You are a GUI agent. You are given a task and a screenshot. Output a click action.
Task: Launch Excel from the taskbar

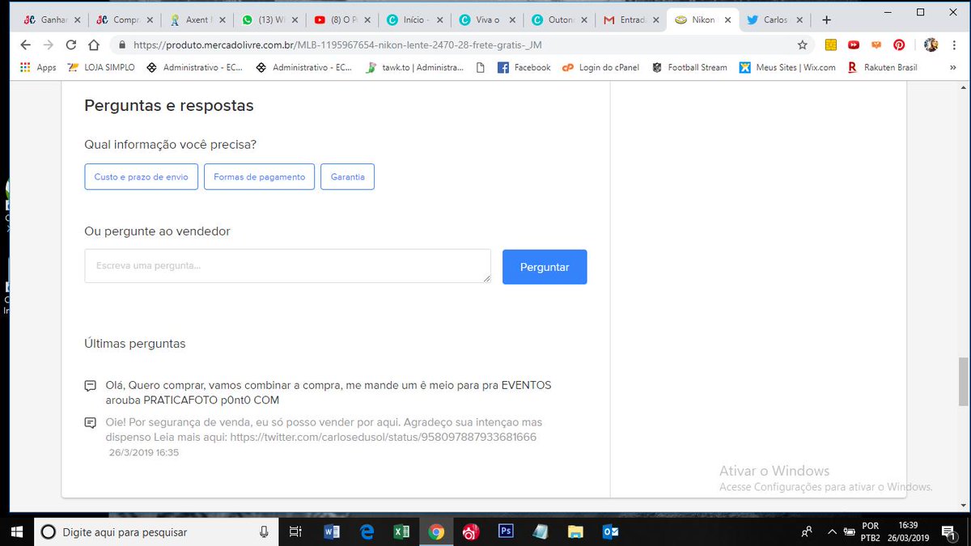[401, 531]
